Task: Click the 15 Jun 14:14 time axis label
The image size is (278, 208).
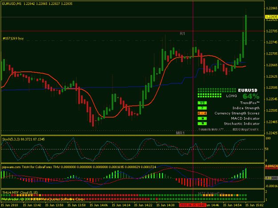Action: [x=121, y=205]
